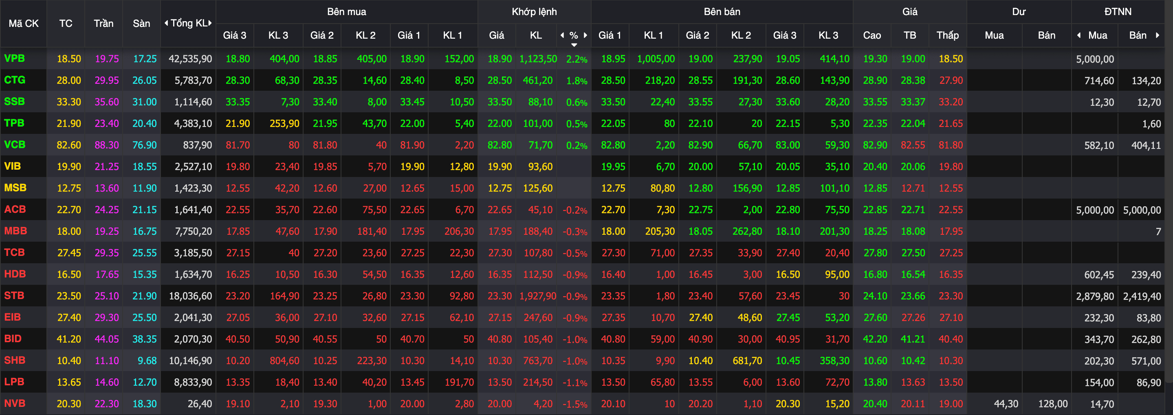Open the VCB stock symbol

[x=15, y=144]
